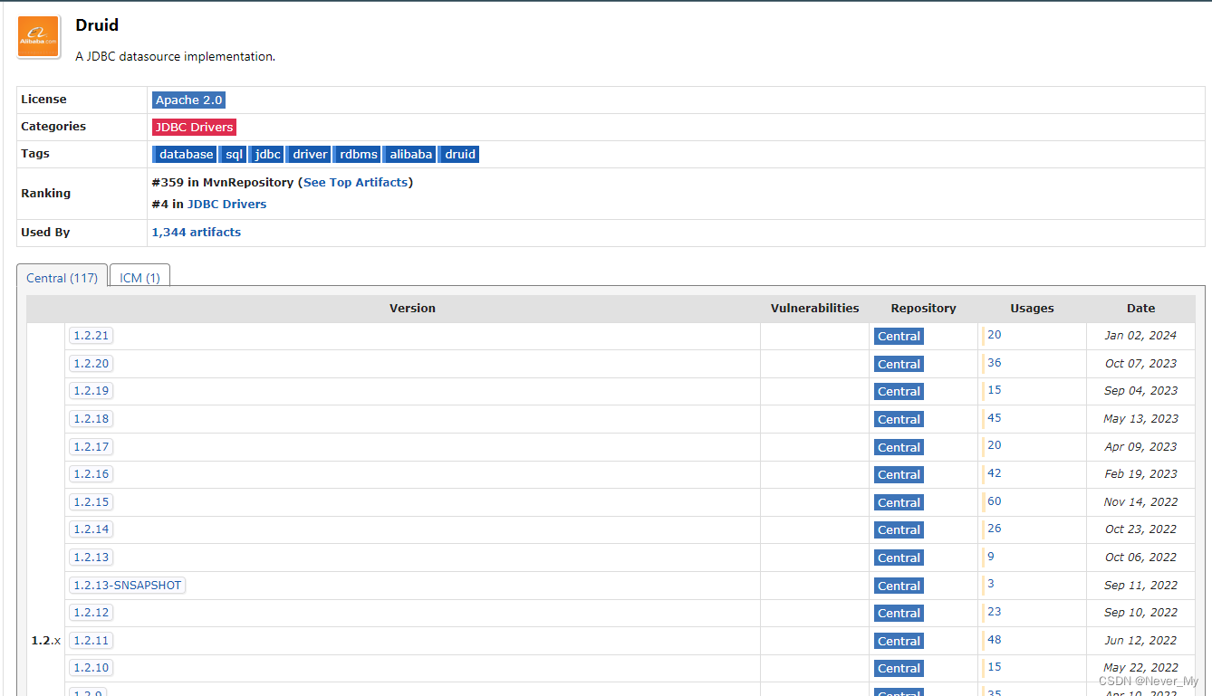This screenshot has width=1212, height=696.
Task: Click the Alibaba Druid logo icon
Action: pyautogui.click(x=39, y=37)
